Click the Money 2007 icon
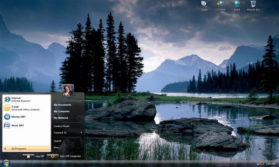 [7, 117]
